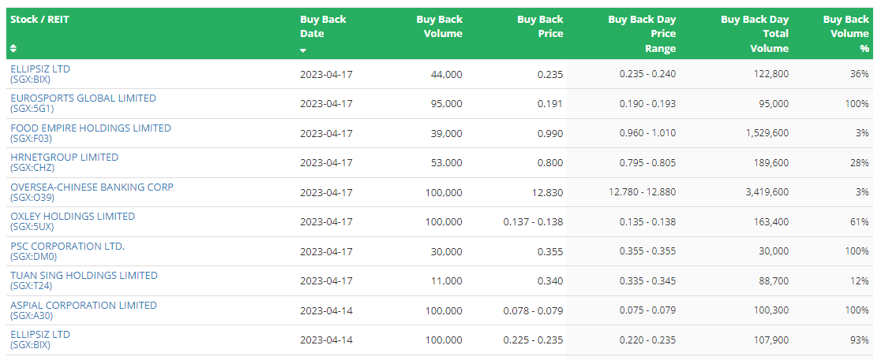Select buy back volume 11,000
The width and height of the screenshot is (881, 360).
(448, 281)
